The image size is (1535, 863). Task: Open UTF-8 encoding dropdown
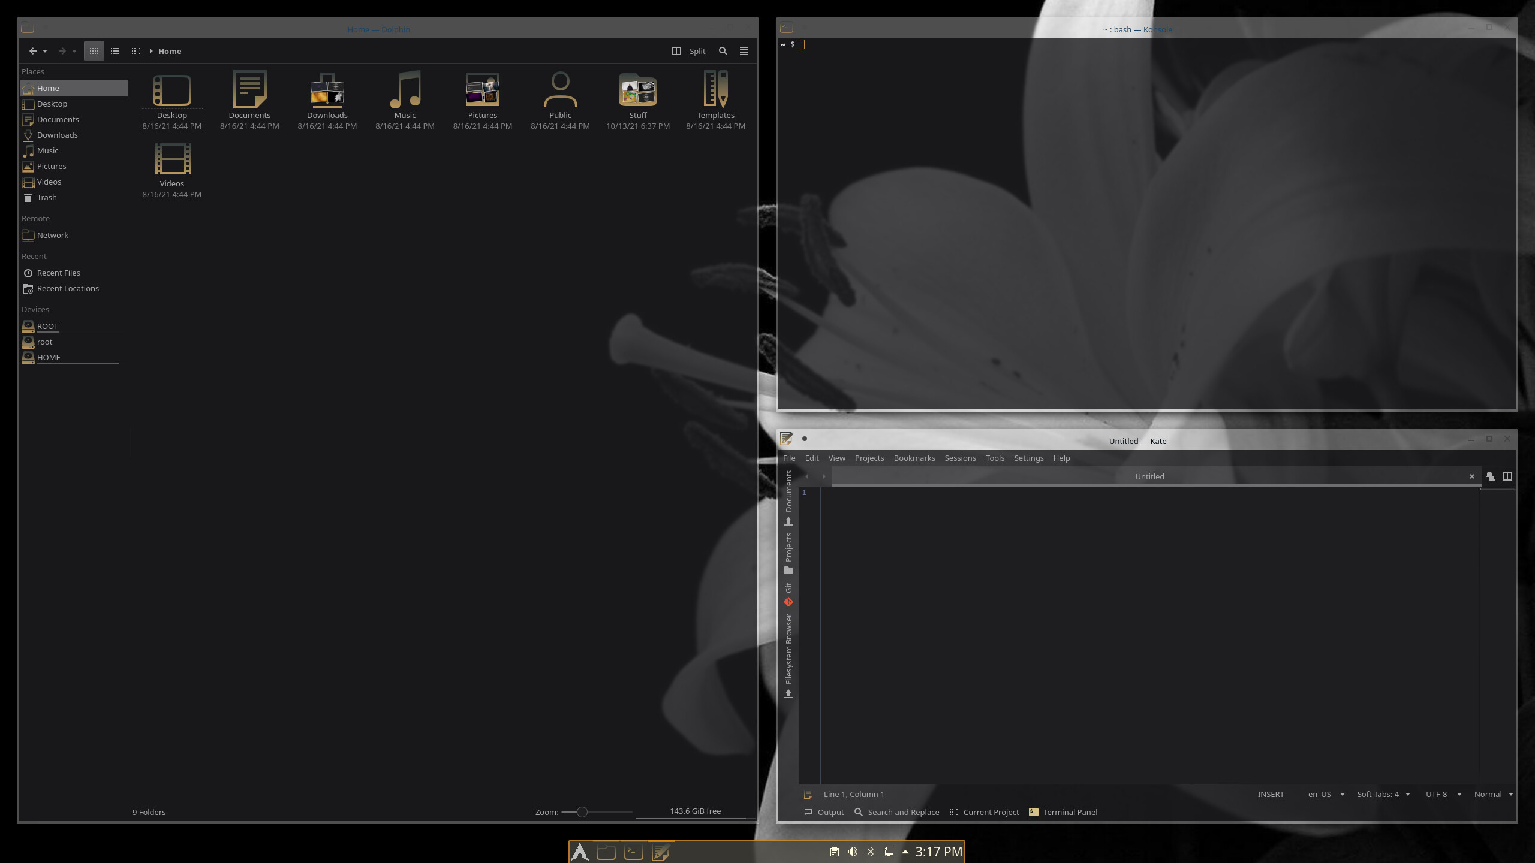(1443, 794)
